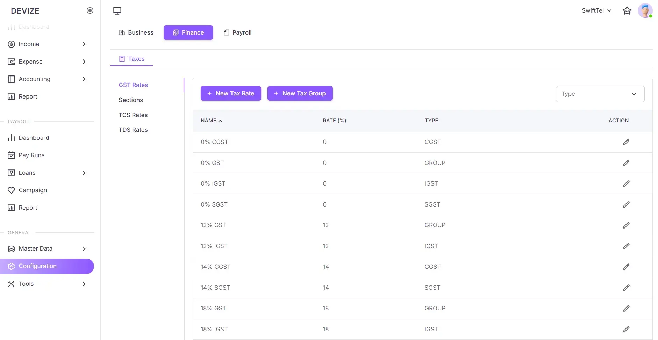
Task: Click the New Tax Rate button
Action: (x=230, y=93)
